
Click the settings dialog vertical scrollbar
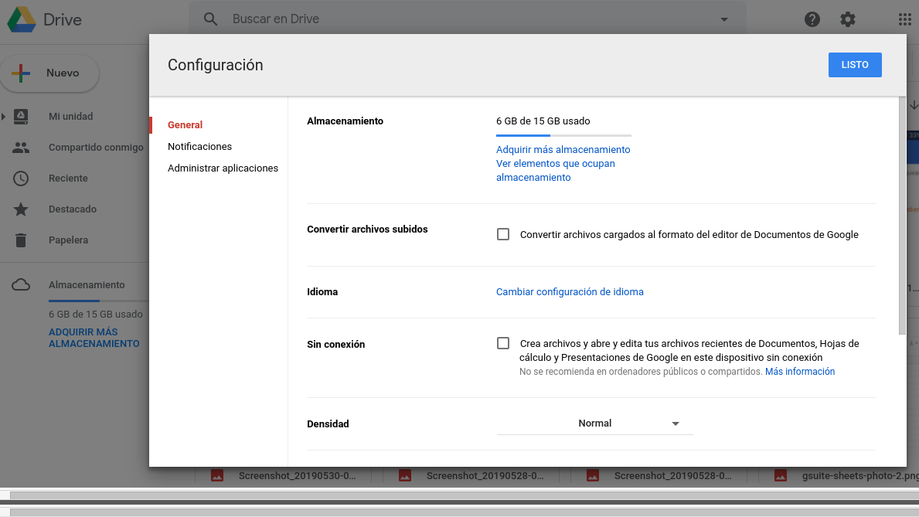click(x=902, y=216)
